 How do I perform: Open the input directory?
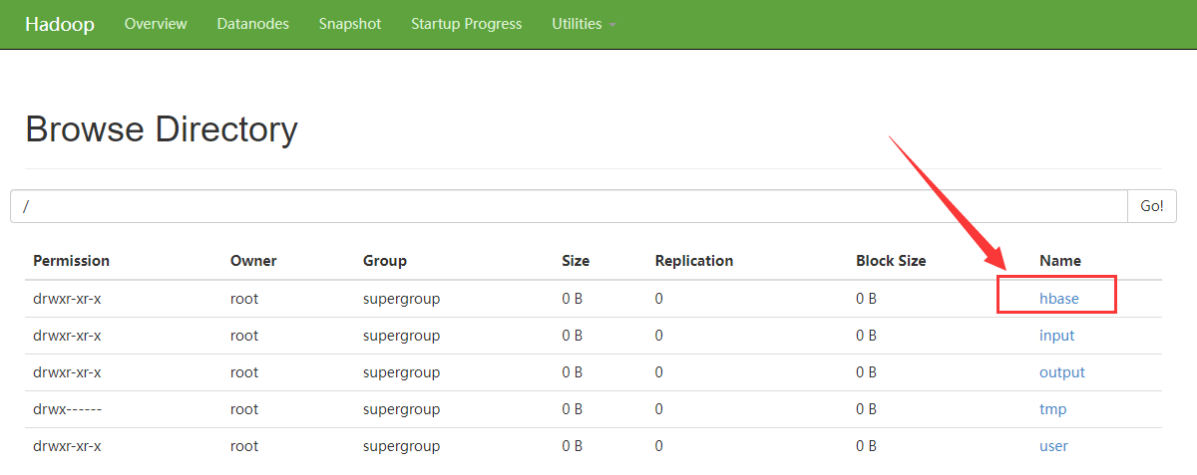[x=1056, y=336]
